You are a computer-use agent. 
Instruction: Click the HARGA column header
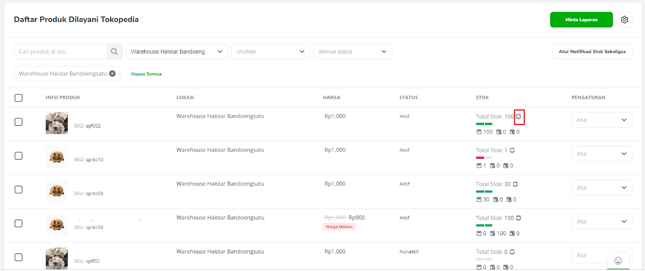pyautogui.click(x=331, y=98)
